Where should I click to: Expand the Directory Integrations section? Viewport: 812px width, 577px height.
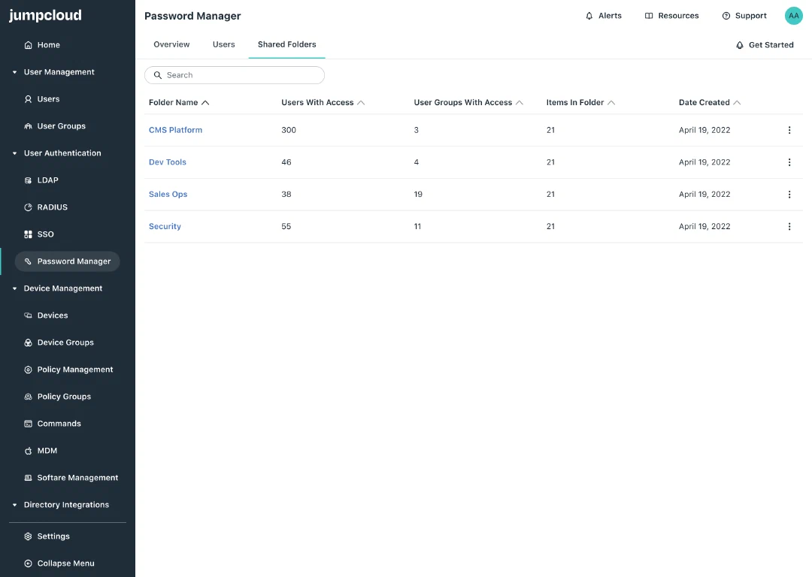click(14, 505)
